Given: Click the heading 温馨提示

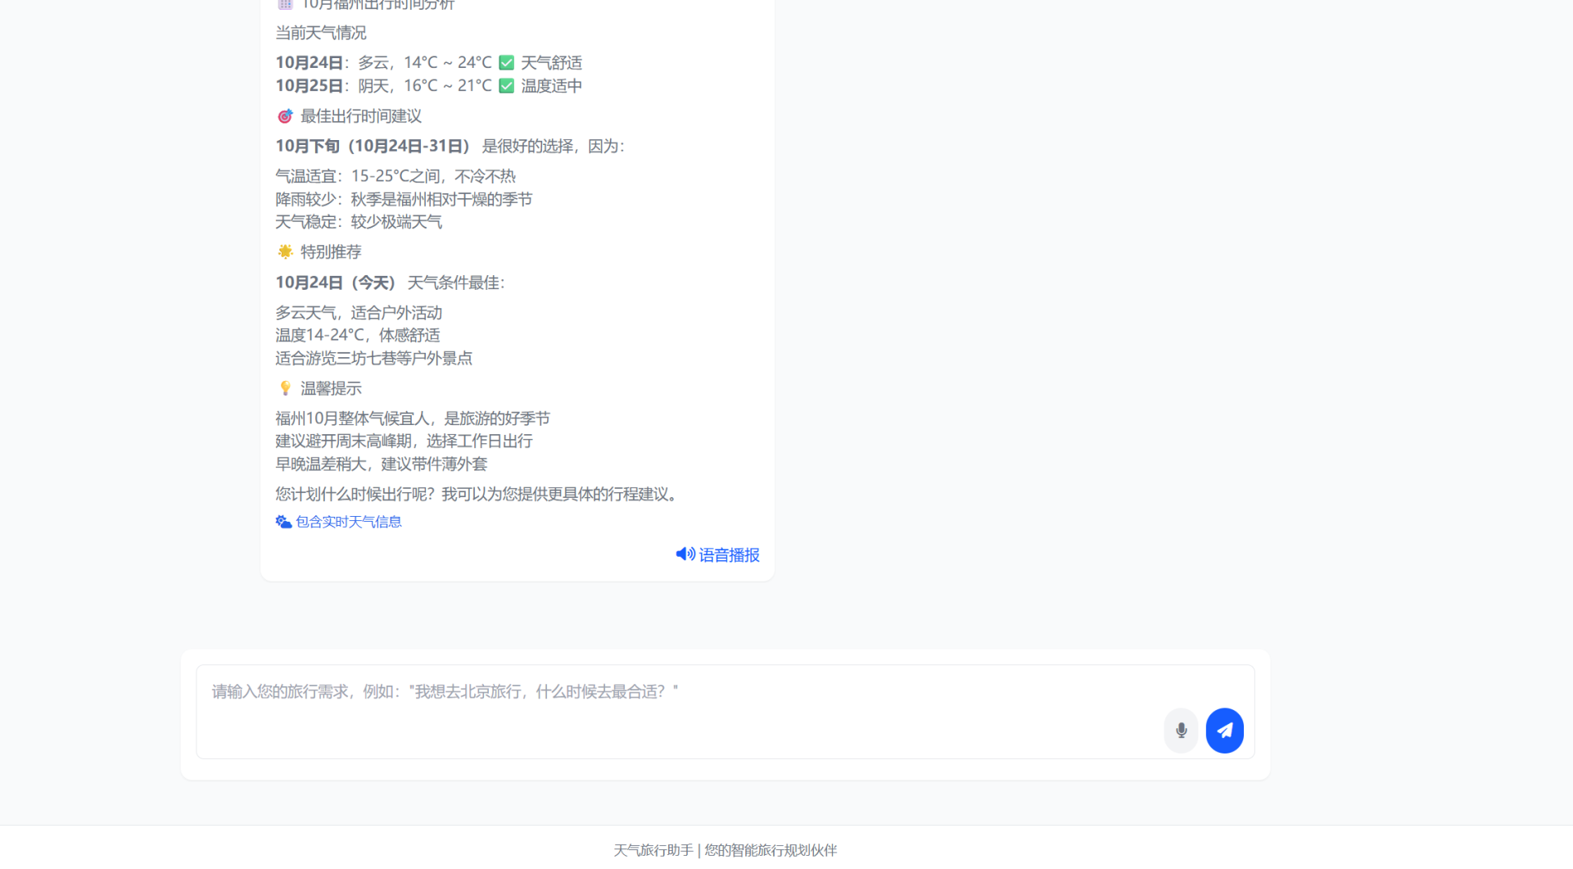Looking at the screenshot, I should coord(331,388).
